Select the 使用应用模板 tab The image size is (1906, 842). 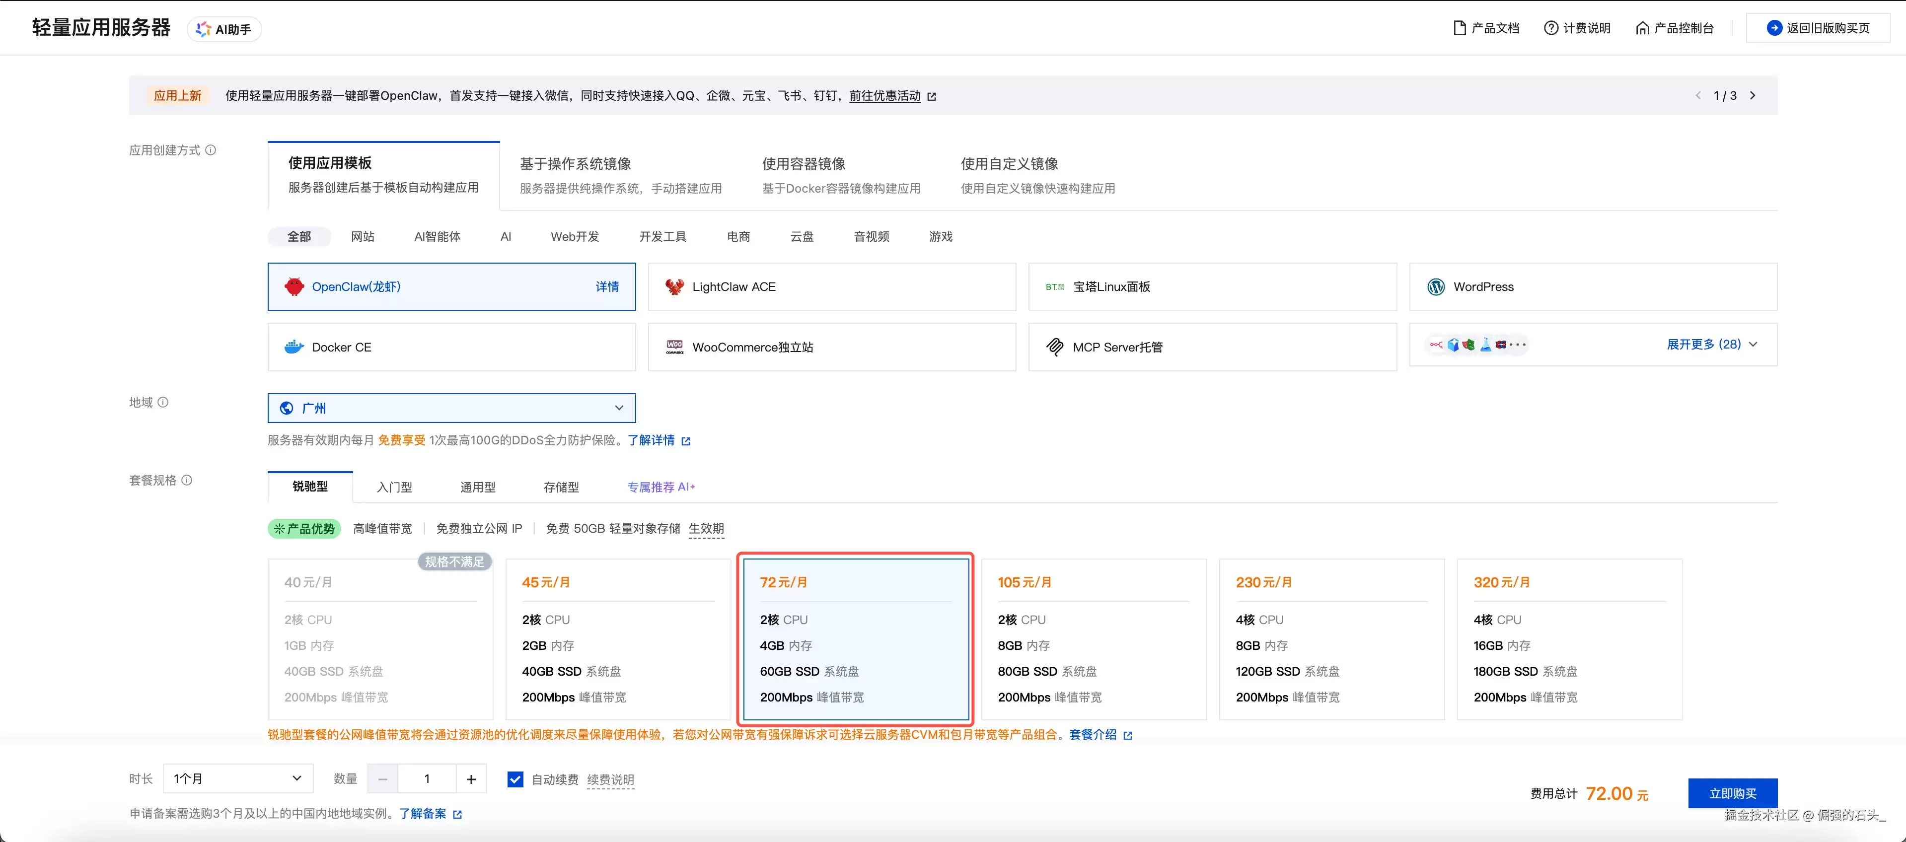point(383,175)
